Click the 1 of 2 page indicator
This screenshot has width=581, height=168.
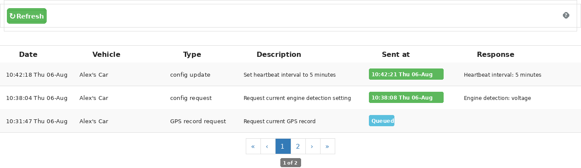pyautogui.click(x=290, y=163)
